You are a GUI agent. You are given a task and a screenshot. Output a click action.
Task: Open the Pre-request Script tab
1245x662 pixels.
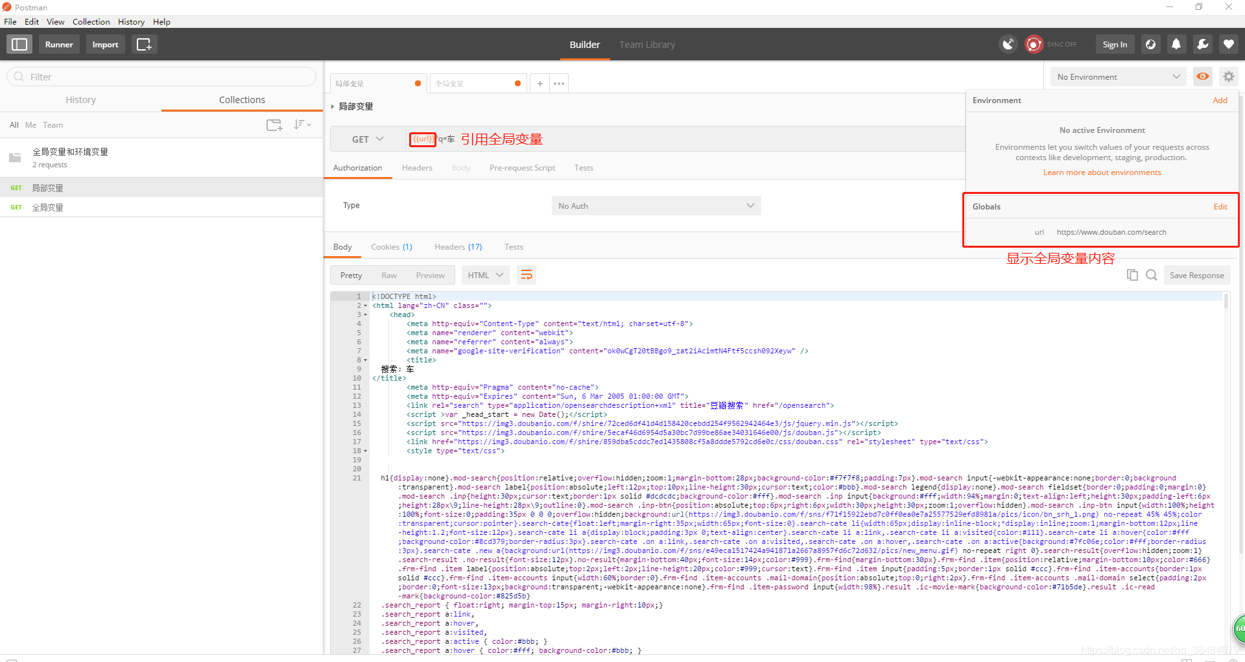[x=522, y=168]
